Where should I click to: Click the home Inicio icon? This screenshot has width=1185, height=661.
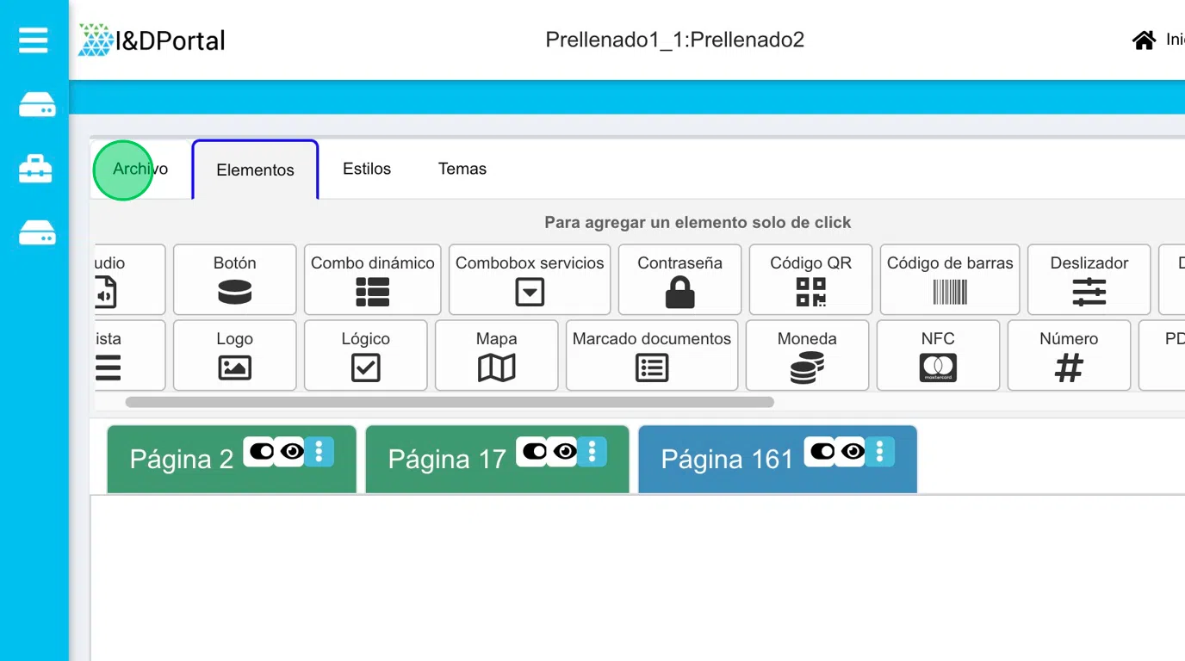coord(1144,40)
